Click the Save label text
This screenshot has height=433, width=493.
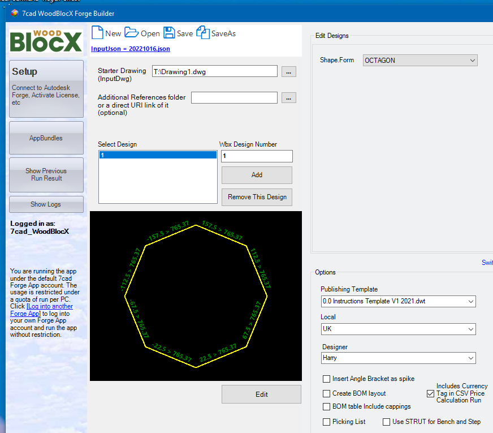click(185, 33)
